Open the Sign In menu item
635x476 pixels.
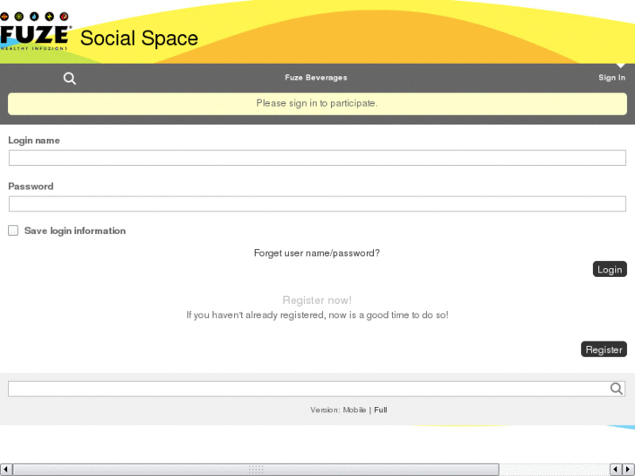[611, 78]
